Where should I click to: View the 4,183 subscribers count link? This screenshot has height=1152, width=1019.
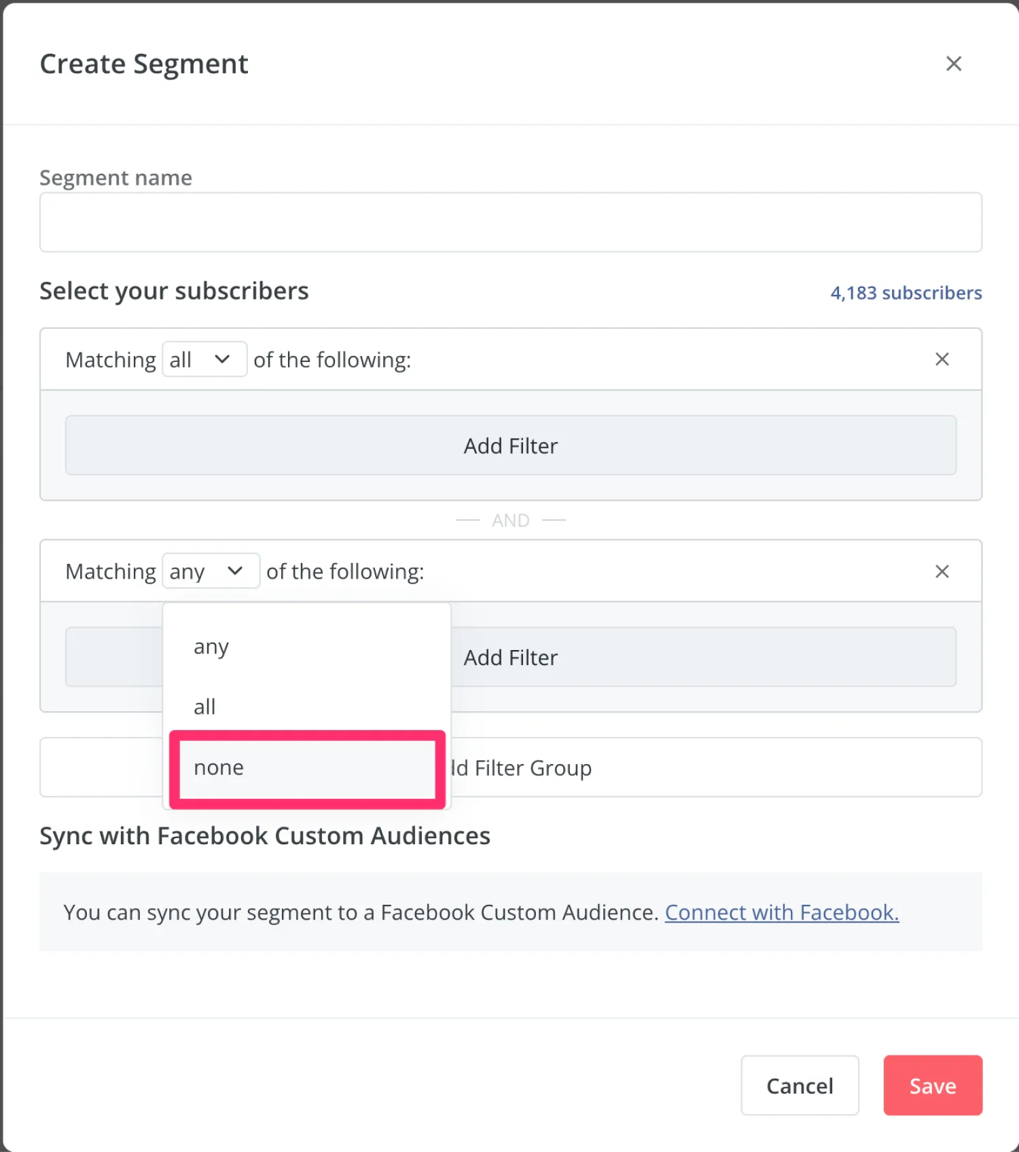906,292
